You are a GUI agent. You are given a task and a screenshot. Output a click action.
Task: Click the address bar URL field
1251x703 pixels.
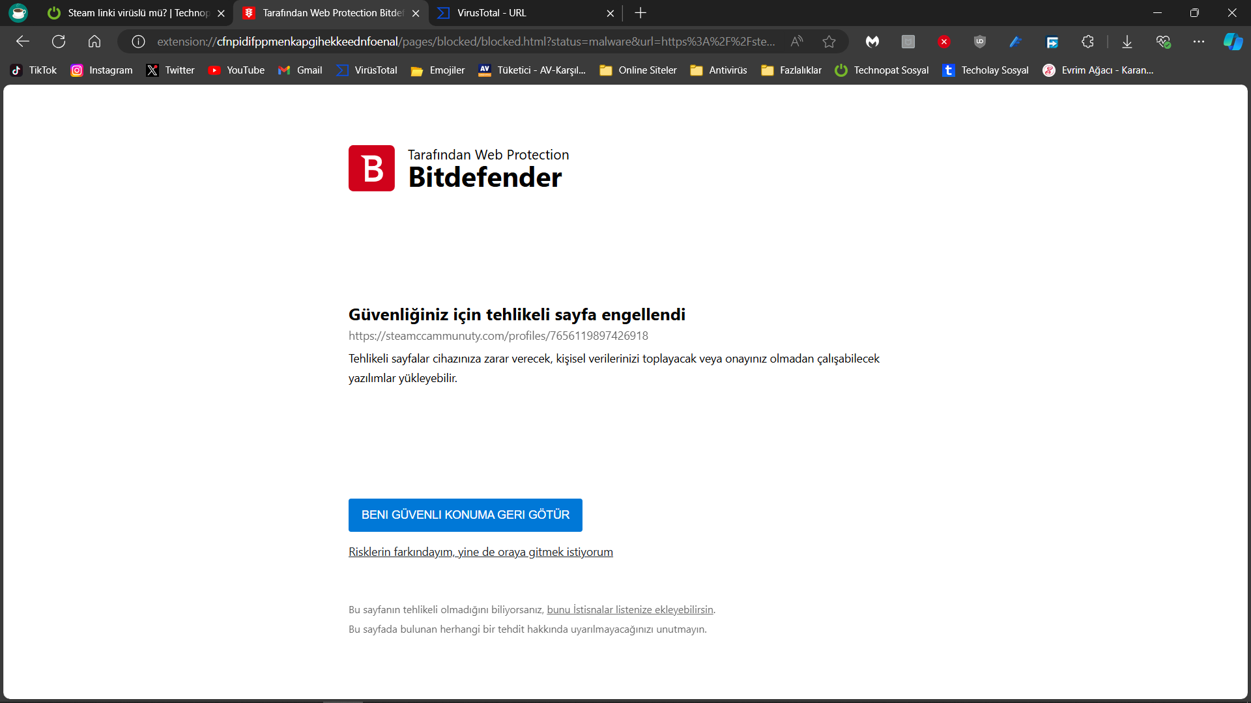click(x=466, y=42)
